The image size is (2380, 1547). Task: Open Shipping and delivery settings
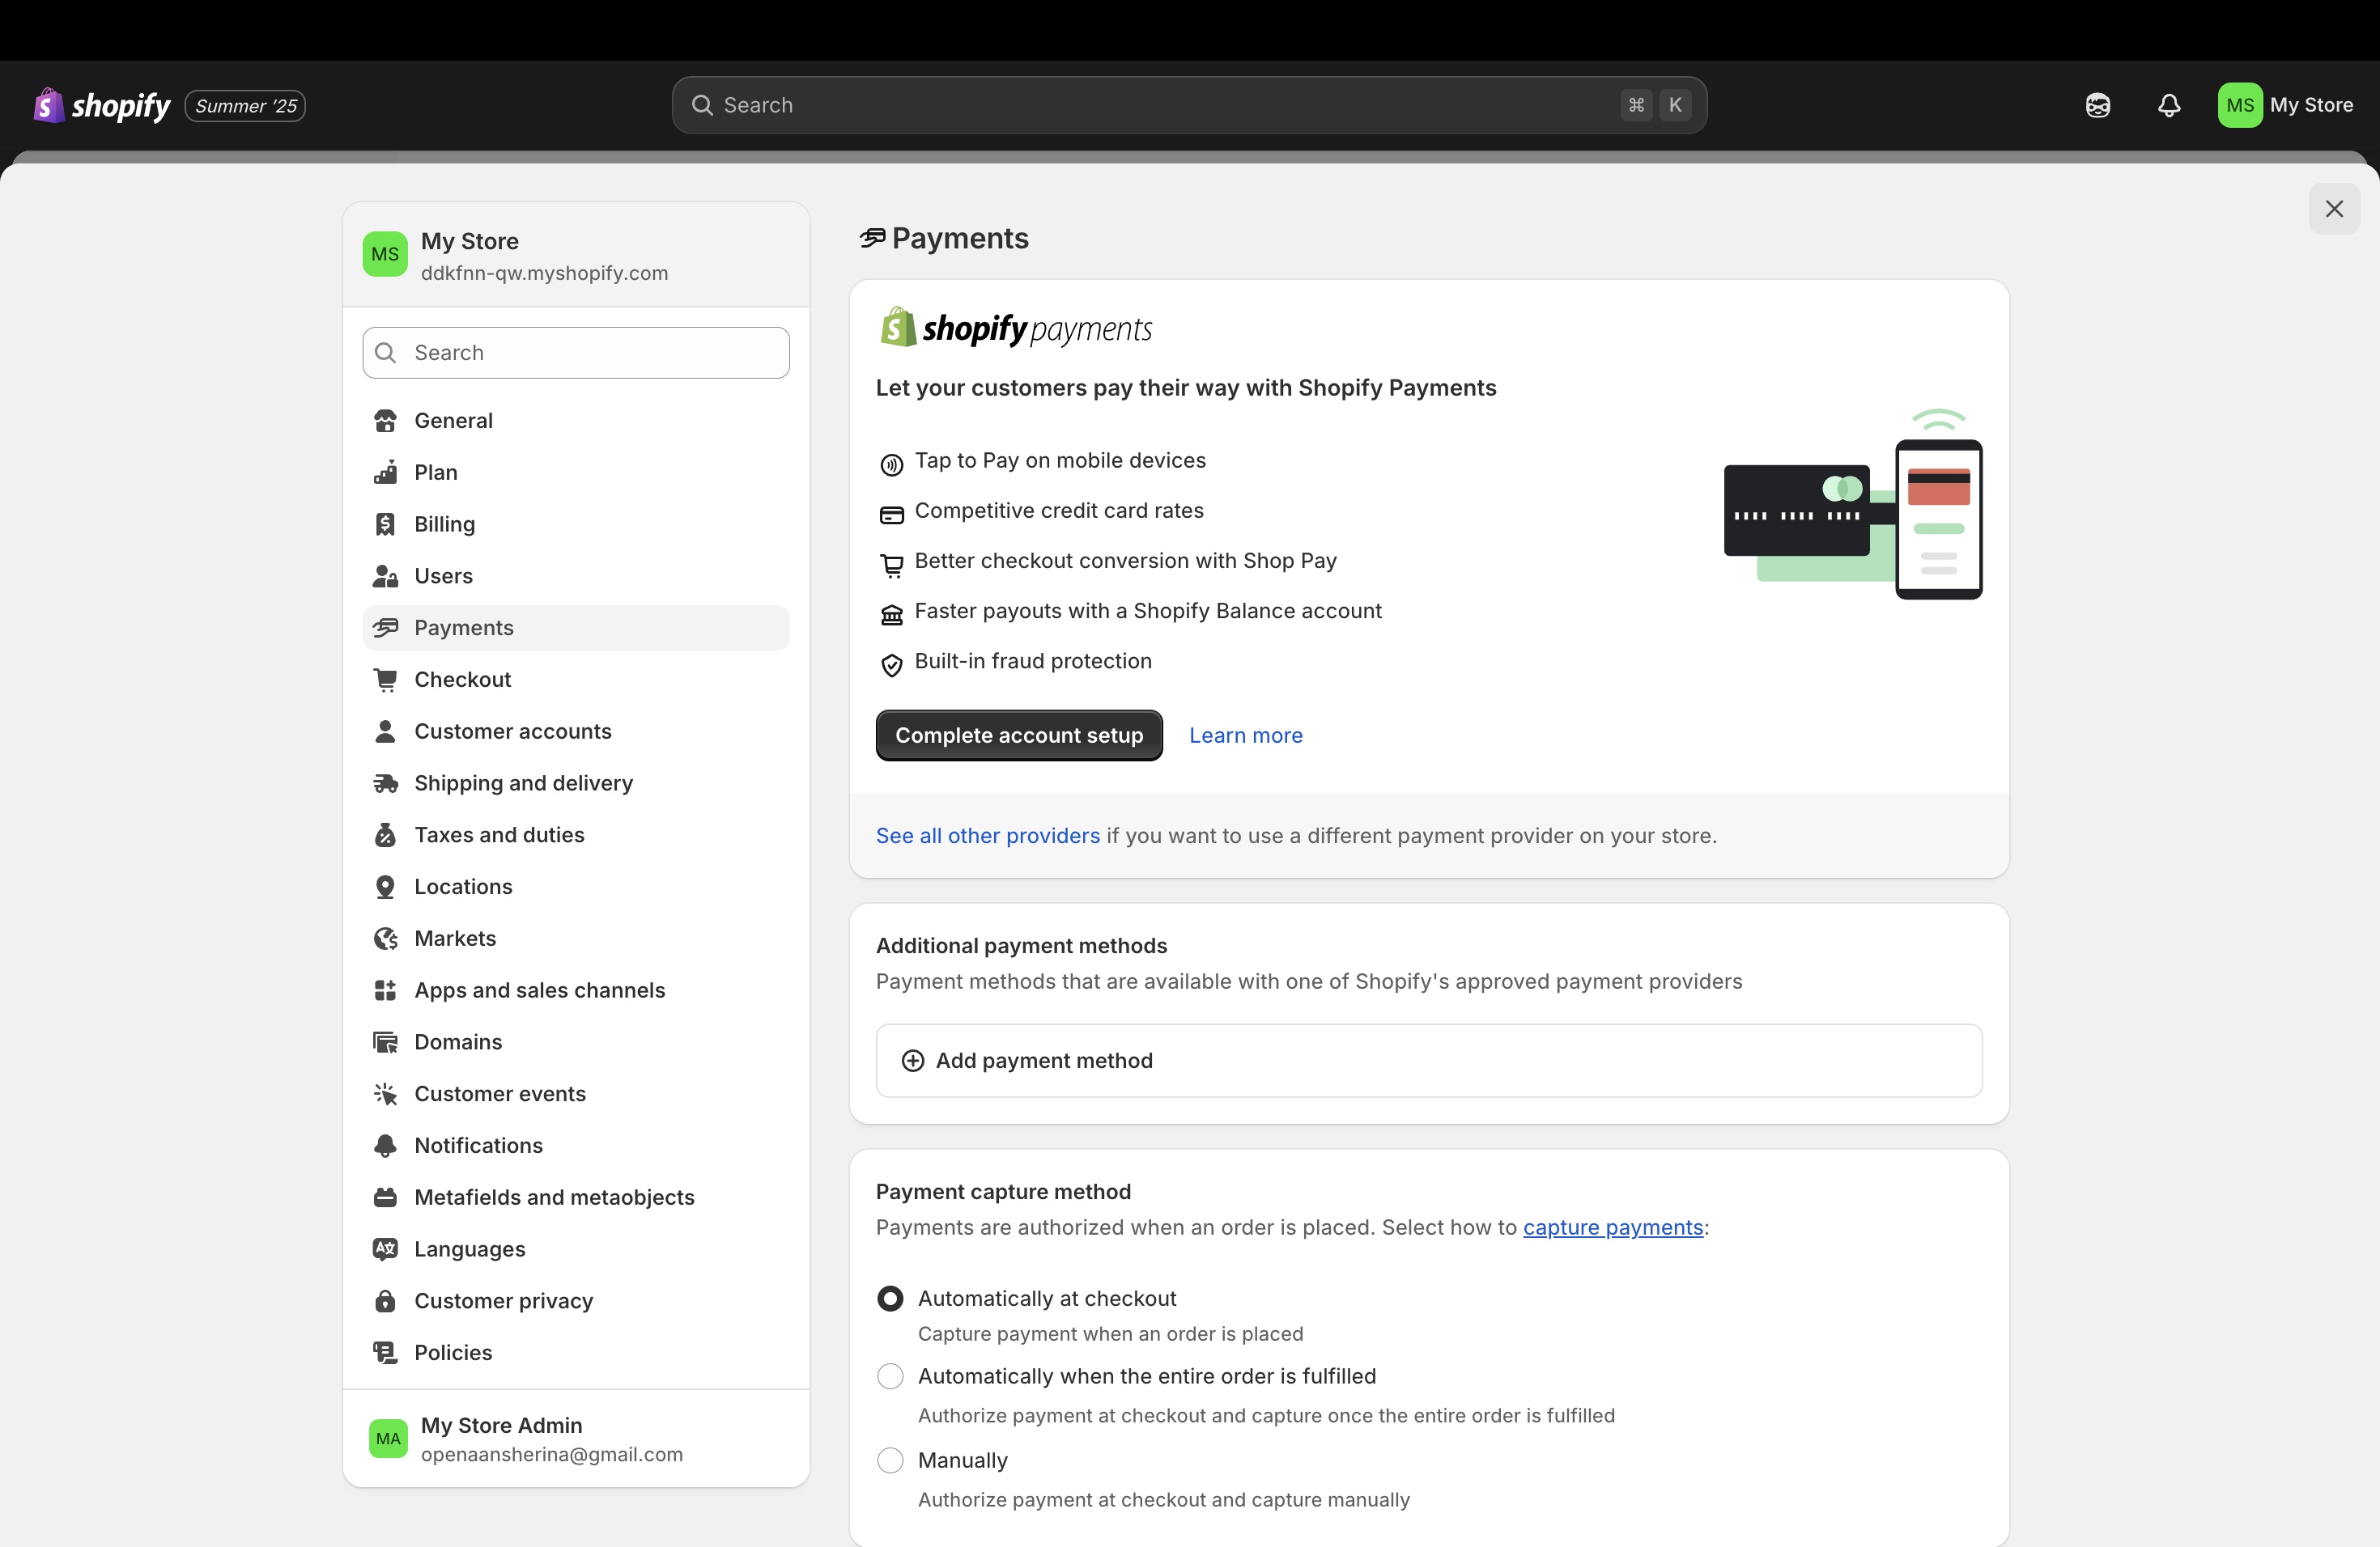[x=576, y=783]
